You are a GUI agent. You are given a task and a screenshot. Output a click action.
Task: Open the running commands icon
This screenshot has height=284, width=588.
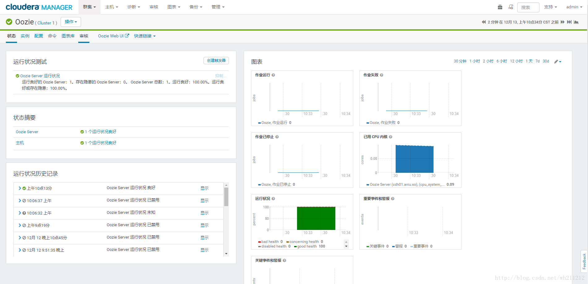click(x=511, y=7)
